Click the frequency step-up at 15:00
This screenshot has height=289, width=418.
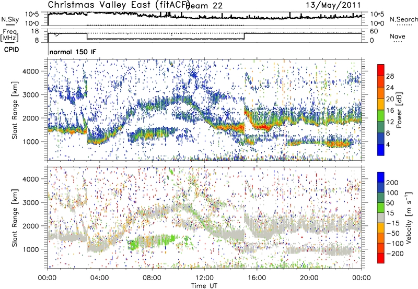click(244, 36)
